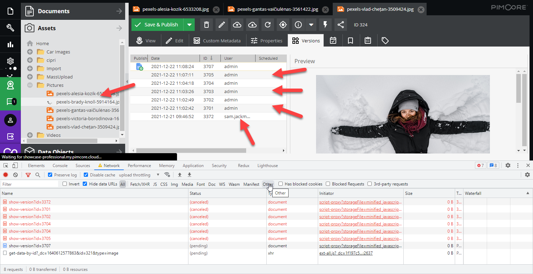
Task: Uncheck Hide data URLs
Action: pyautogui.click(x=85, y=184)
